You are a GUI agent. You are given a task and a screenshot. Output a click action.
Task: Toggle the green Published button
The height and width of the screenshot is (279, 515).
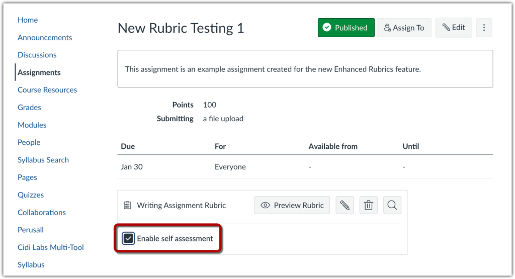(x=346, y=28)
